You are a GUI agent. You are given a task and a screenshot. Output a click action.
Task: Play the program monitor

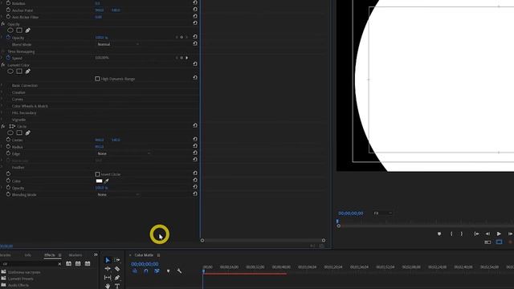pyautogui.click(x=499, y=234)
